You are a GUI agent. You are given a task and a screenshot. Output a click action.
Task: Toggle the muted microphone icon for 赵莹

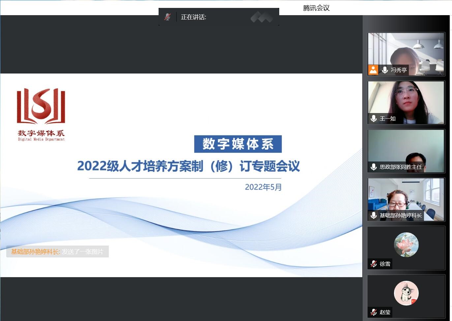click(x=374, y=312)
